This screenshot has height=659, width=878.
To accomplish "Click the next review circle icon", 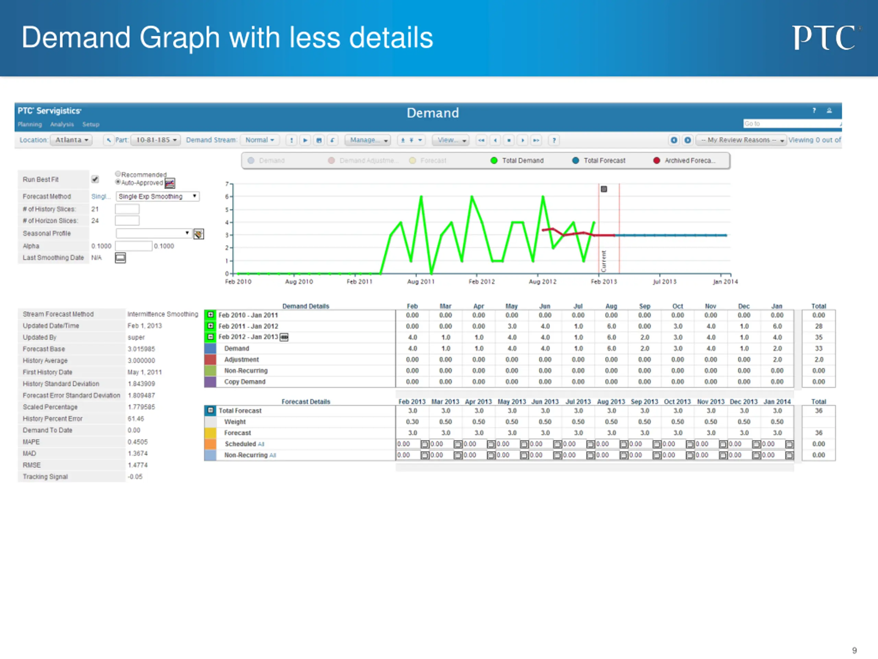I will coord(688,140).
